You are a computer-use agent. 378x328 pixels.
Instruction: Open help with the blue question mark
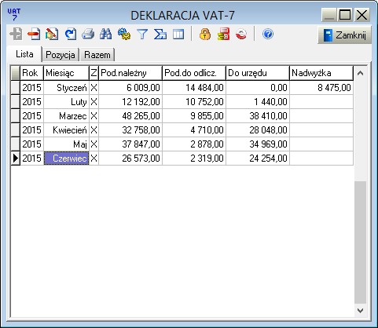click(x=268, y=35)
